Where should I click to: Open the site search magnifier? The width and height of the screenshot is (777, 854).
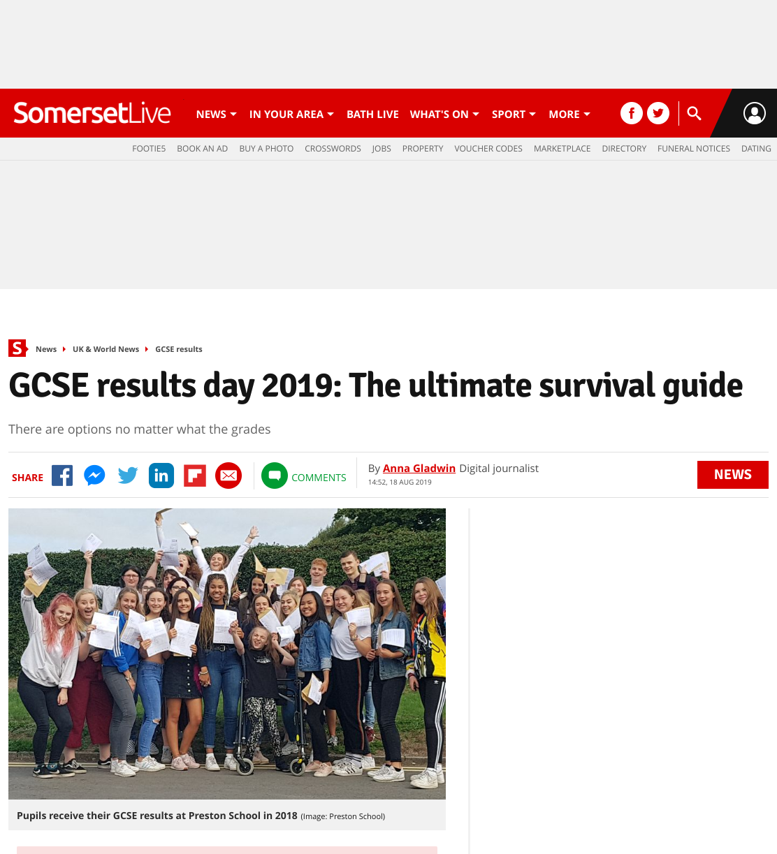[694, 113]
